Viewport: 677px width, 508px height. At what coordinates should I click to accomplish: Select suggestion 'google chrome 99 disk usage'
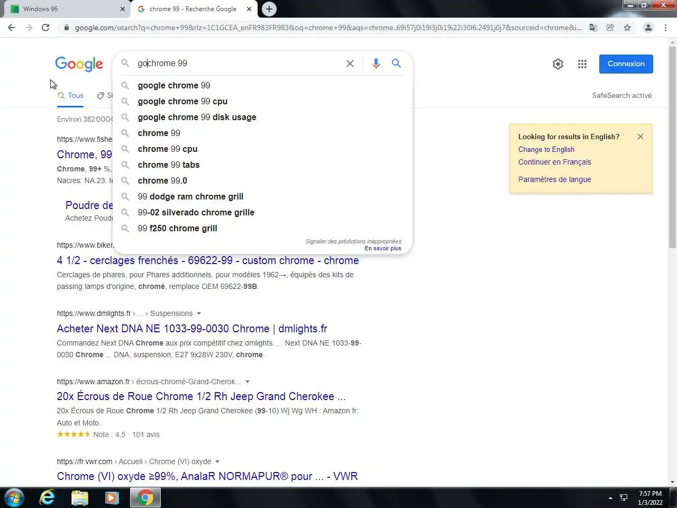point(262,117)
